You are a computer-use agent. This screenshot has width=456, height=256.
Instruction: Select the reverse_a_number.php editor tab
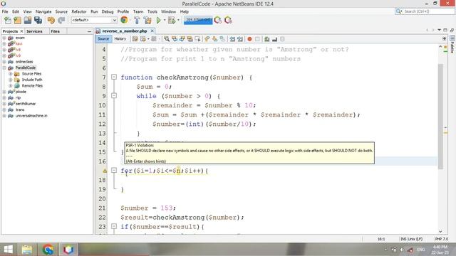pyautogui.click(x=125, y=31)
